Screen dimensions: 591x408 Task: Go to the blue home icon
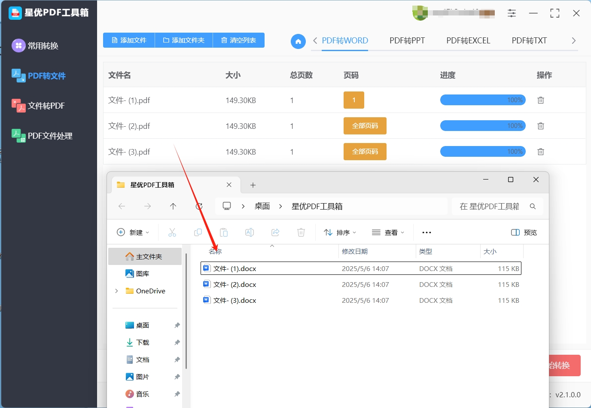[298, 41]
